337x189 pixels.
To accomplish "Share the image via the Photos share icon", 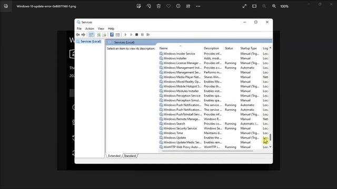I will pyautogui.click(x=188, y=6).
